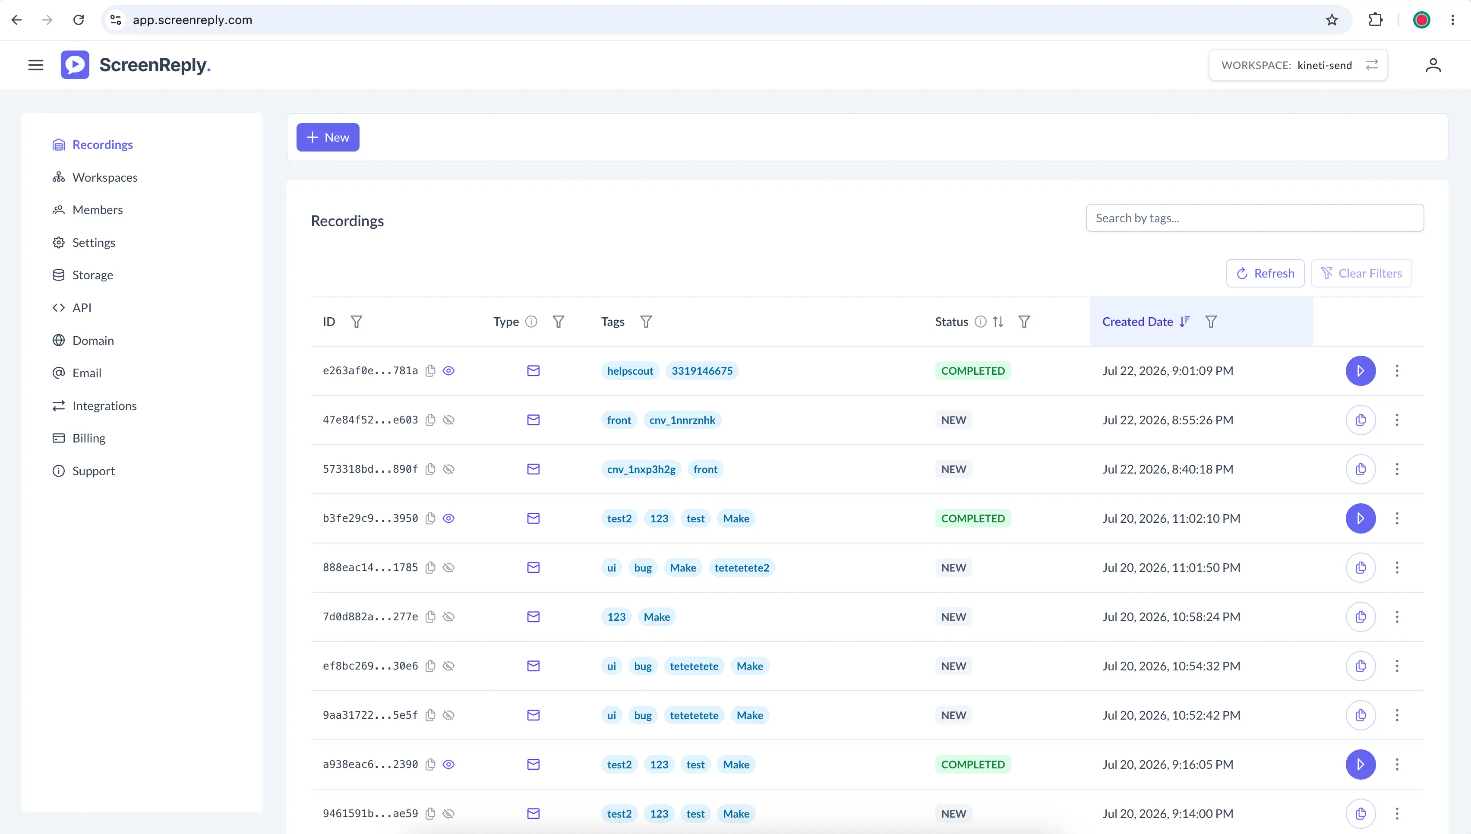This screenshot has height=834, width=1471.
Task: Copy ID 573318bd...890f
Action: point(431,469)
